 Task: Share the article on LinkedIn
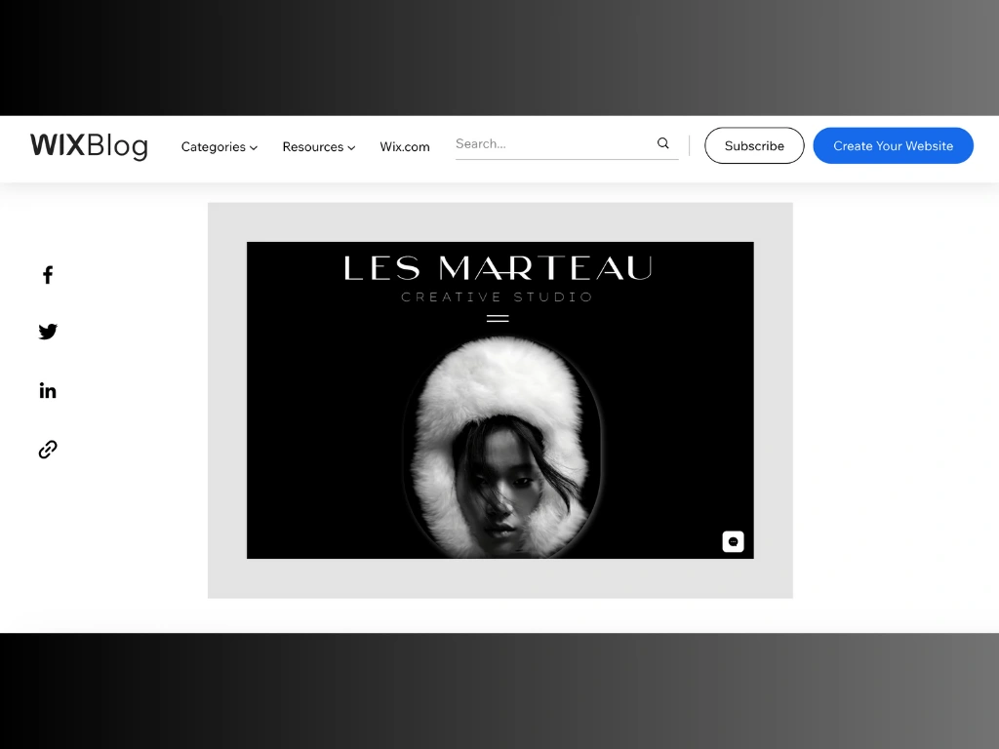click(48, 390)
